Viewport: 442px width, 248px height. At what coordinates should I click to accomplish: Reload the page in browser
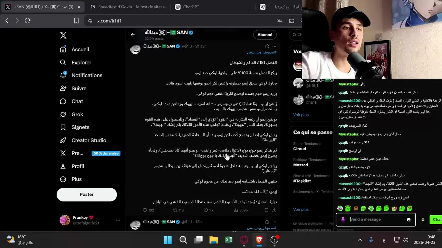coord(28,21)
